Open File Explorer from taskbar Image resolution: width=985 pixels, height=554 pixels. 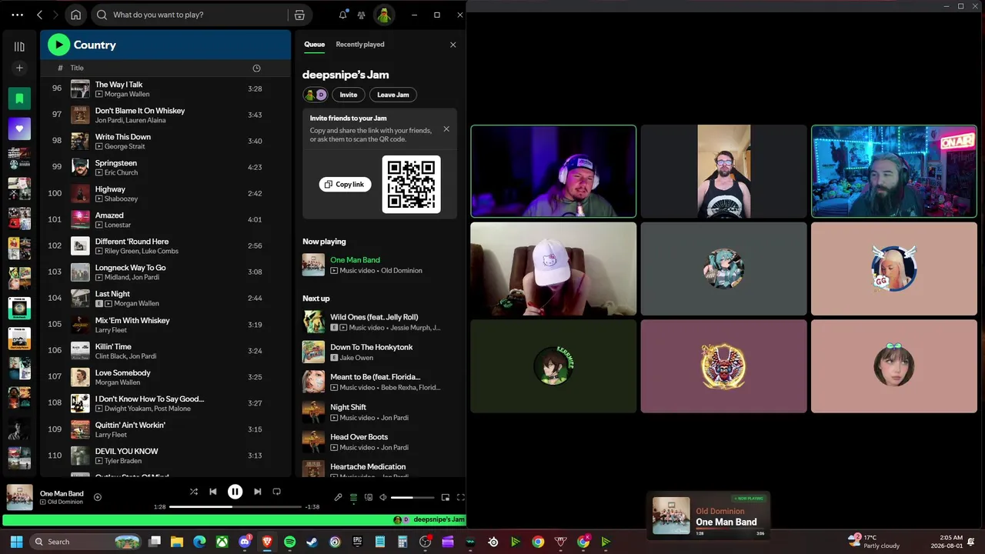point(177,542)
